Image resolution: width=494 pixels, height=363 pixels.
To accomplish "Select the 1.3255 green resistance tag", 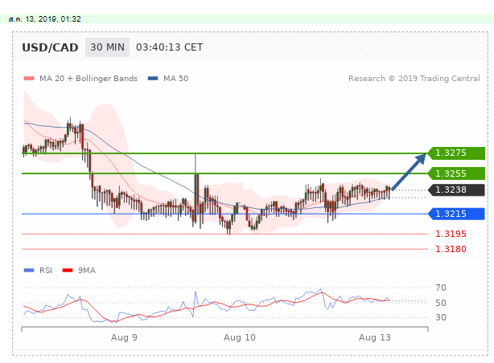I will click(x=456, y=173).
